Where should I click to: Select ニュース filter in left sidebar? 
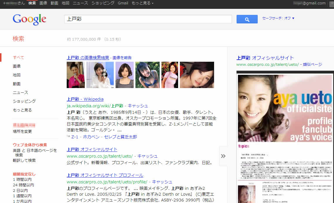[20, 92]
